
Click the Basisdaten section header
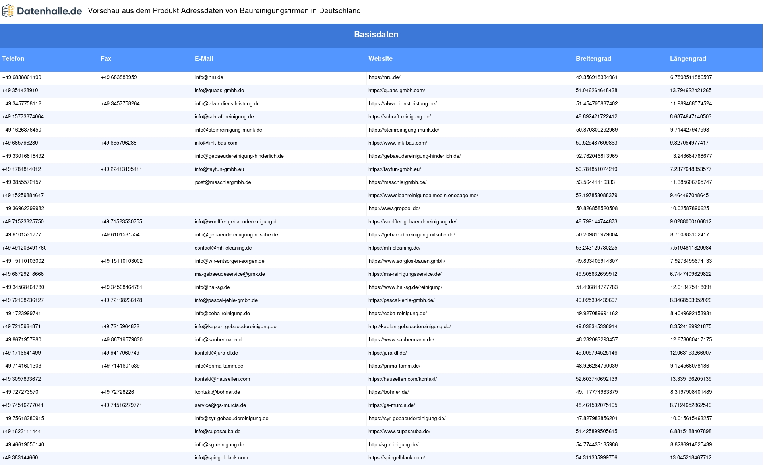pyautogui.click(x=376, y=35)
